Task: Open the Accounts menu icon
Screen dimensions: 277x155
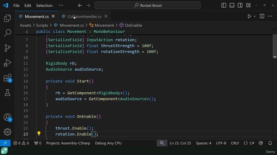Action: click(x=7, y=117)
